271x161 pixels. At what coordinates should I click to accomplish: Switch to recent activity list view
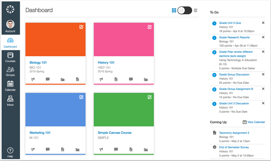click(x=196, y=10)
